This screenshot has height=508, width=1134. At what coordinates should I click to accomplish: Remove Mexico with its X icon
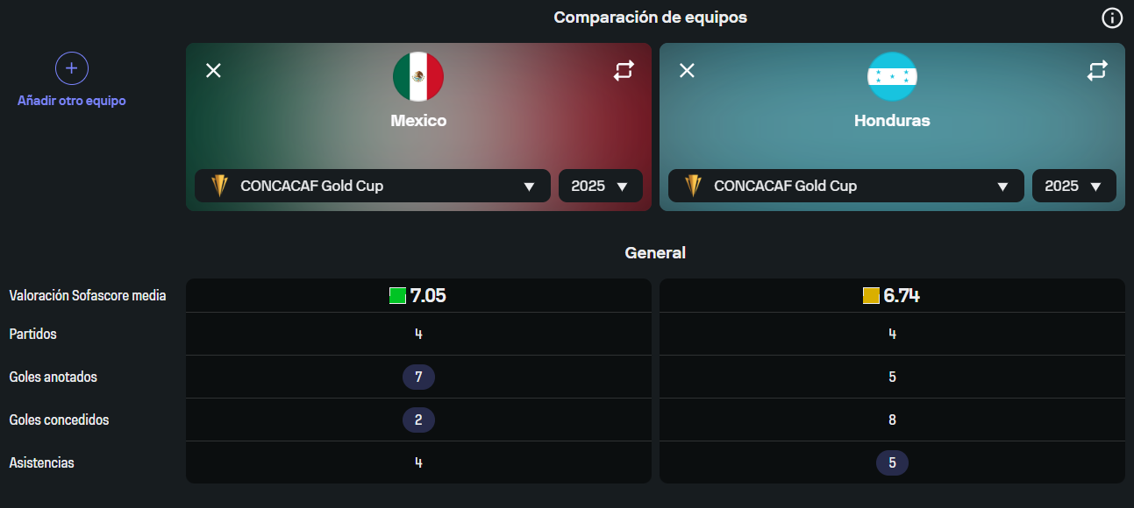click(213, 70)
